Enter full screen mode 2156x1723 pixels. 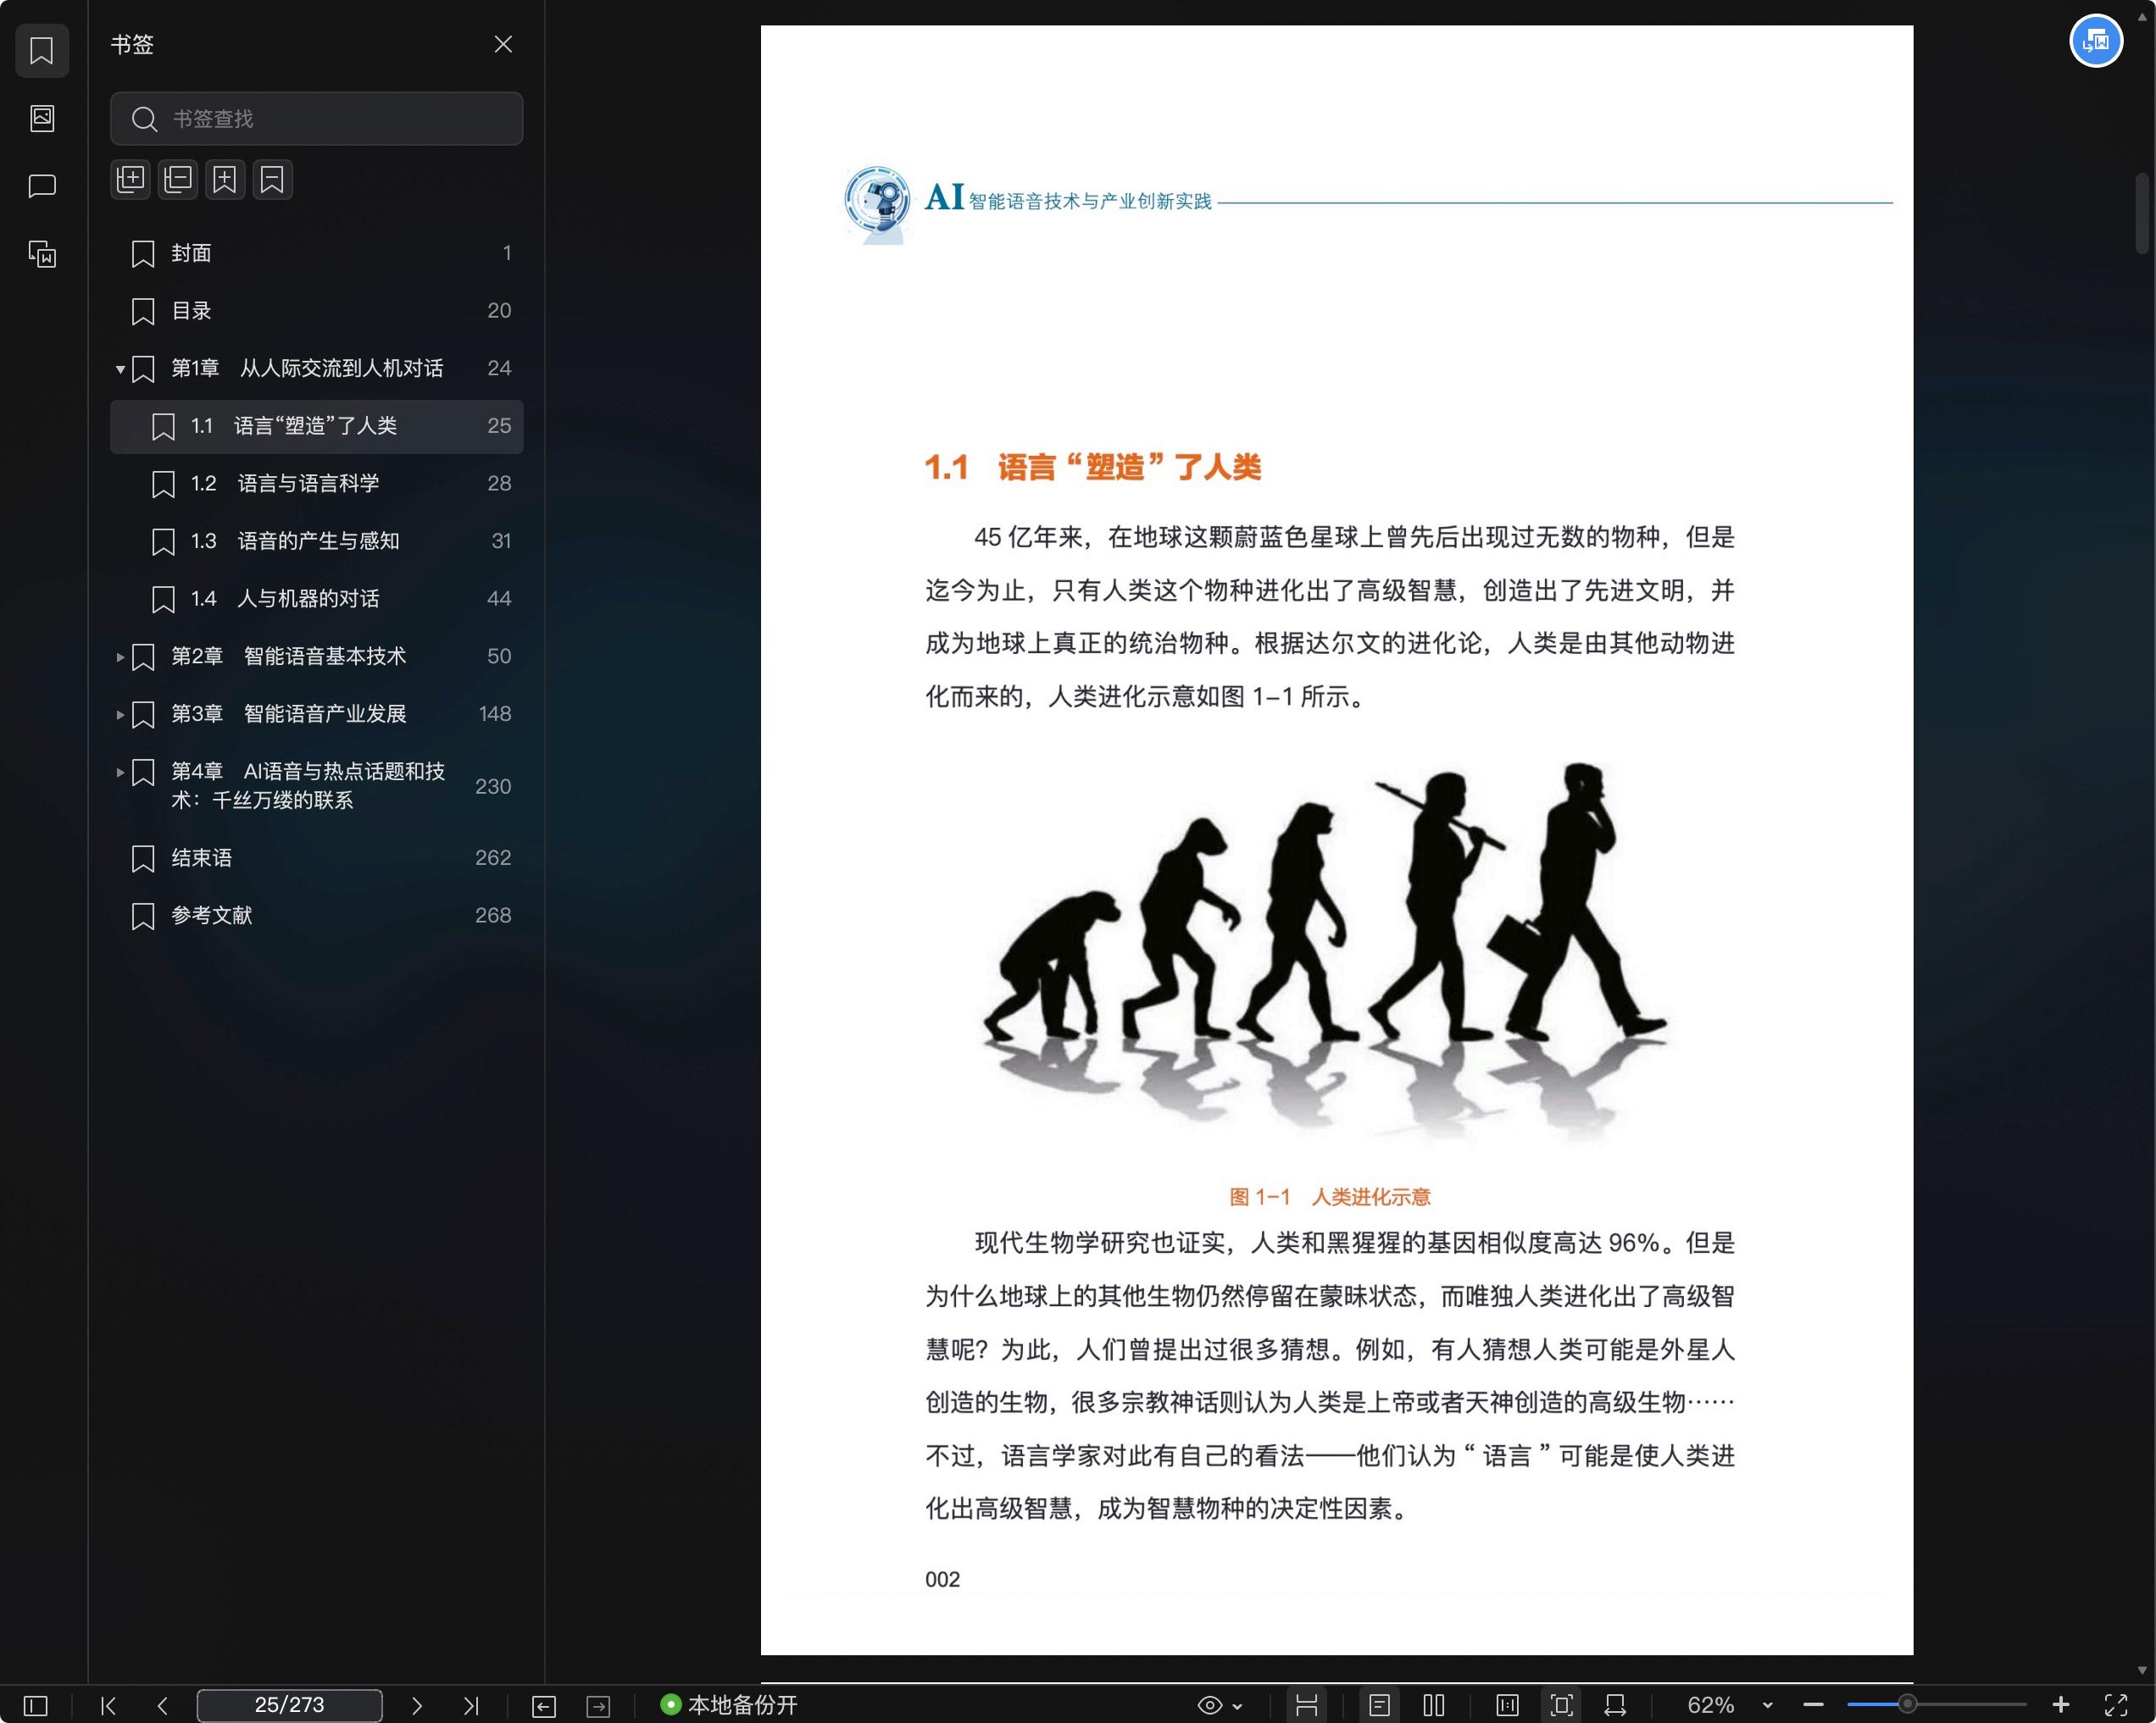tap(2115, 1705)
